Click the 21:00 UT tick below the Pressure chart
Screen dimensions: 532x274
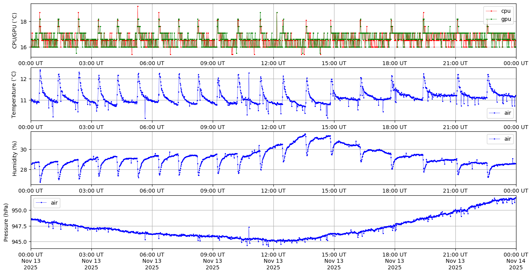click(455, 255)
